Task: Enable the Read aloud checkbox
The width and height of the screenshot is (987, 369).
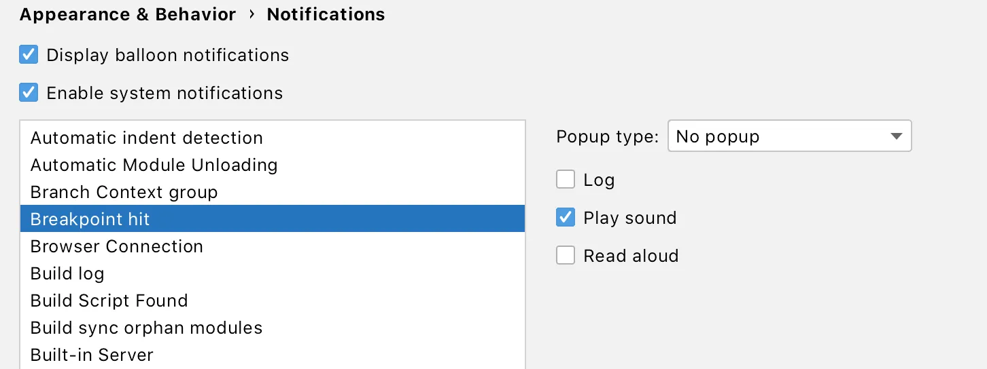Action: click(x=566, y=256)
